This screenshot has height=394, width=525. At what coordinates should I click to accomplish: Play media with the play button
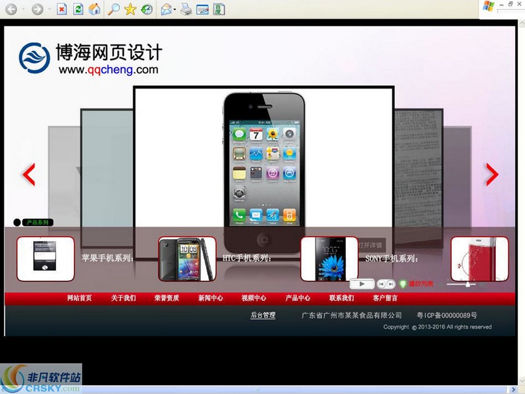pyautogui.click(x=362, y=284)
